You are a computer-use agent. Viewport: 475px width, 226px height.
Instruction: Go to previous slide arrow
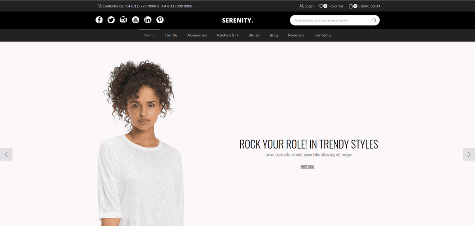pos(6,154)
